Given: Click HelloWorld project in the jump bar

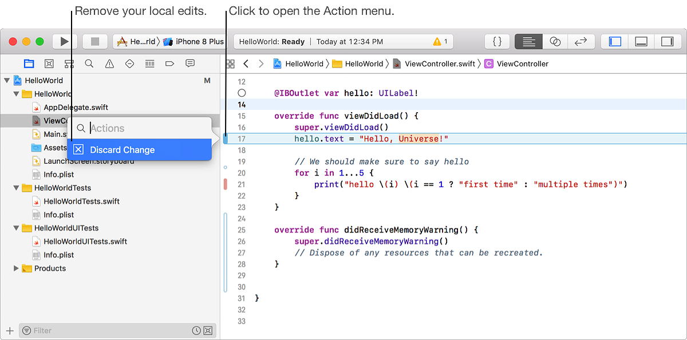Looking at the screenshot, I should 298,64.
